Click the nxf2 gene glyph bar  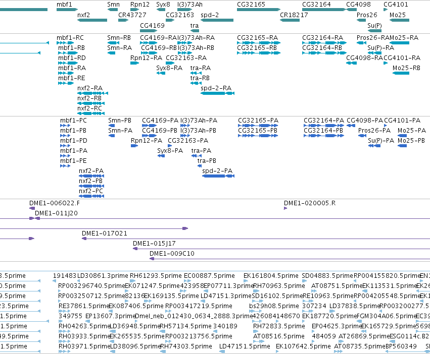[x=92, y=20]
